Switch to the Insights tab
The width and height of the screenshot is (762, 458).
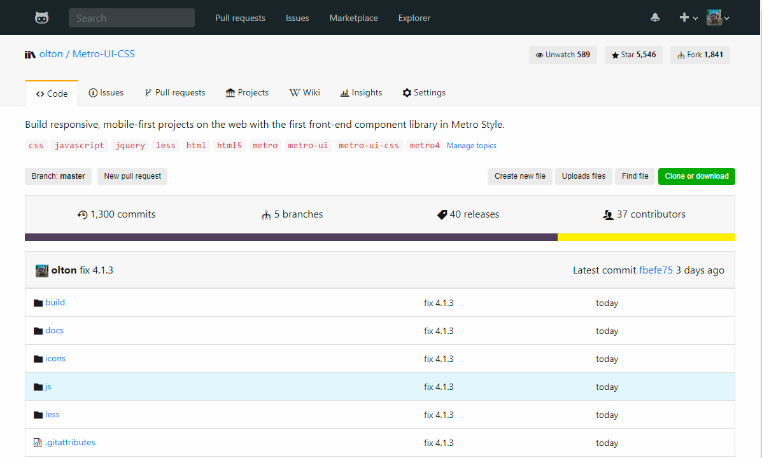pos(361,93)
